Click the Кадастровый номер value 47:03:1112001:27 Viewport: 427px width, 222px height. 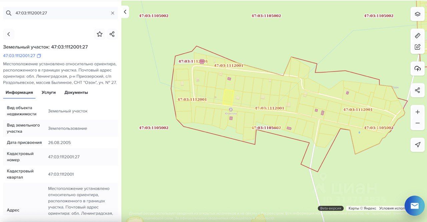pos(64,157)
